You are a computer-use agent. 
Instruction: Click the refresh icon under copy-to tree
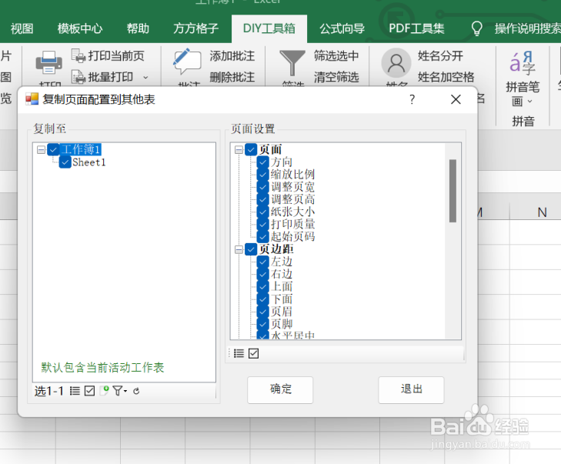136,391
